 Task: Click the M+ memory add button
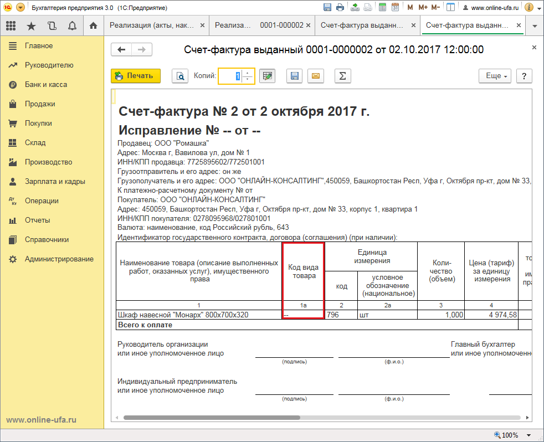(x=423, y=7)
